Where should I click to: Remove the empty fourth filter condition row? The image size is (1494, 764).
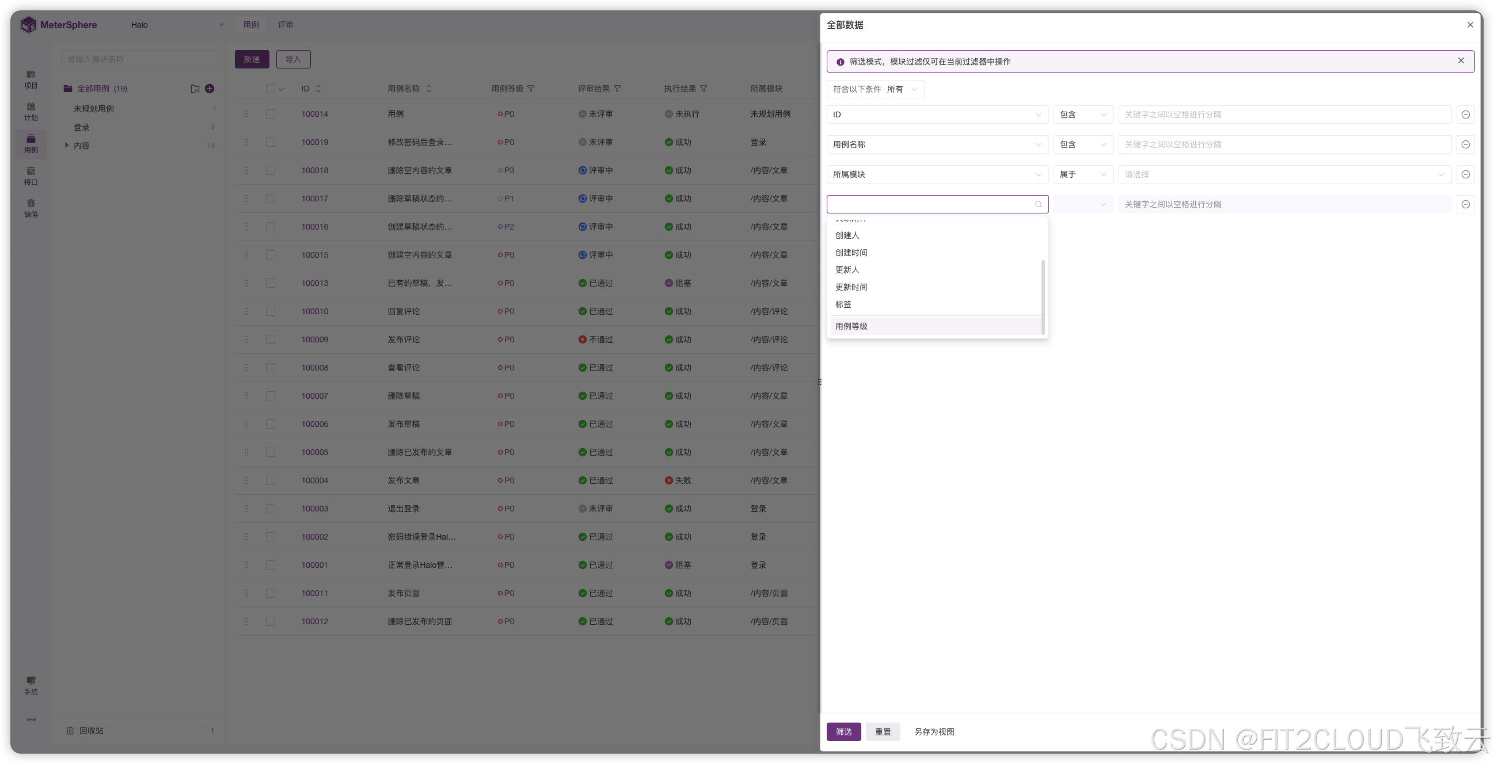click(1465, 204)
